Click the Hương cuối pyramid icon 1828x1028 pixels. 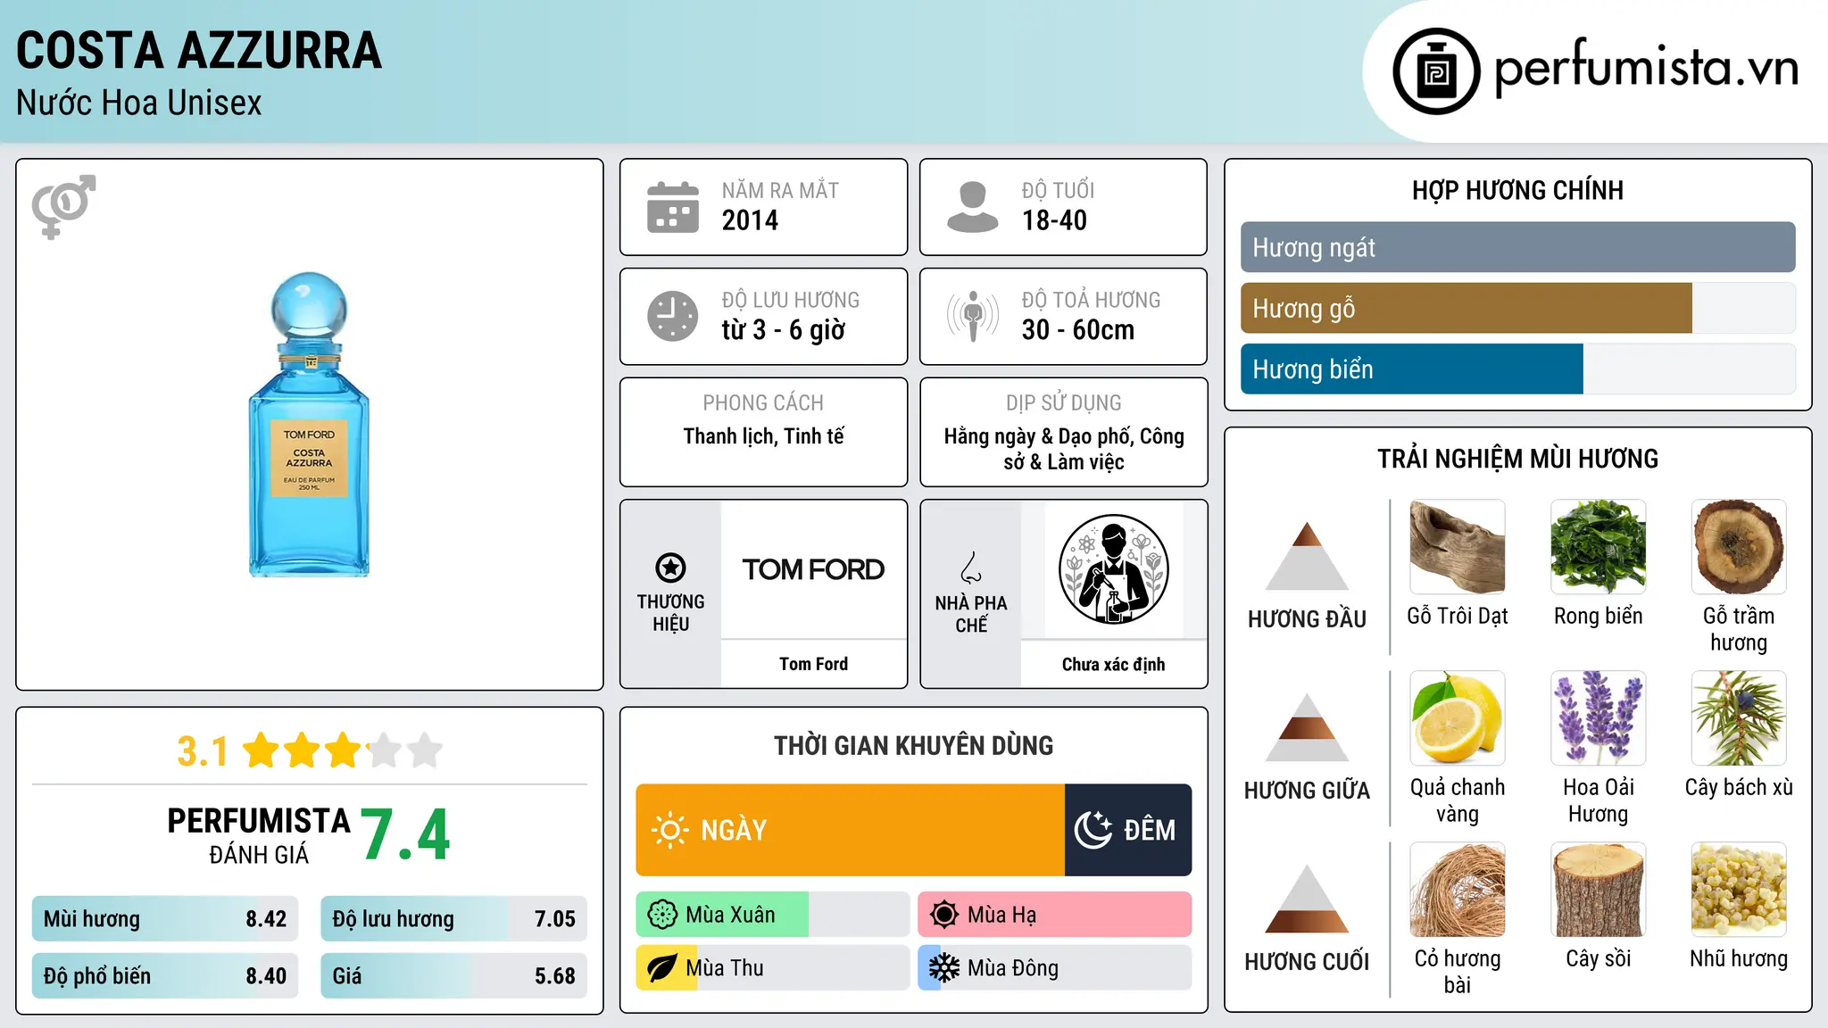click(x=1307, y=899)
